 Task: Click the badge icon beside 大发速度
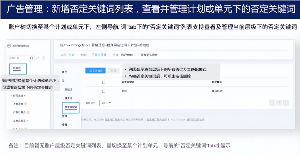click(25, 104)
